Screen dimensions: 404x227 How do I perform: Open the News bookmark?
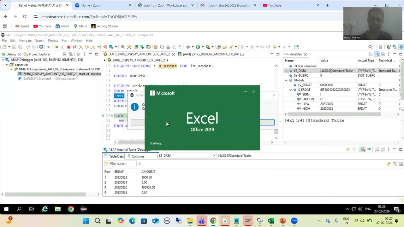62,26
